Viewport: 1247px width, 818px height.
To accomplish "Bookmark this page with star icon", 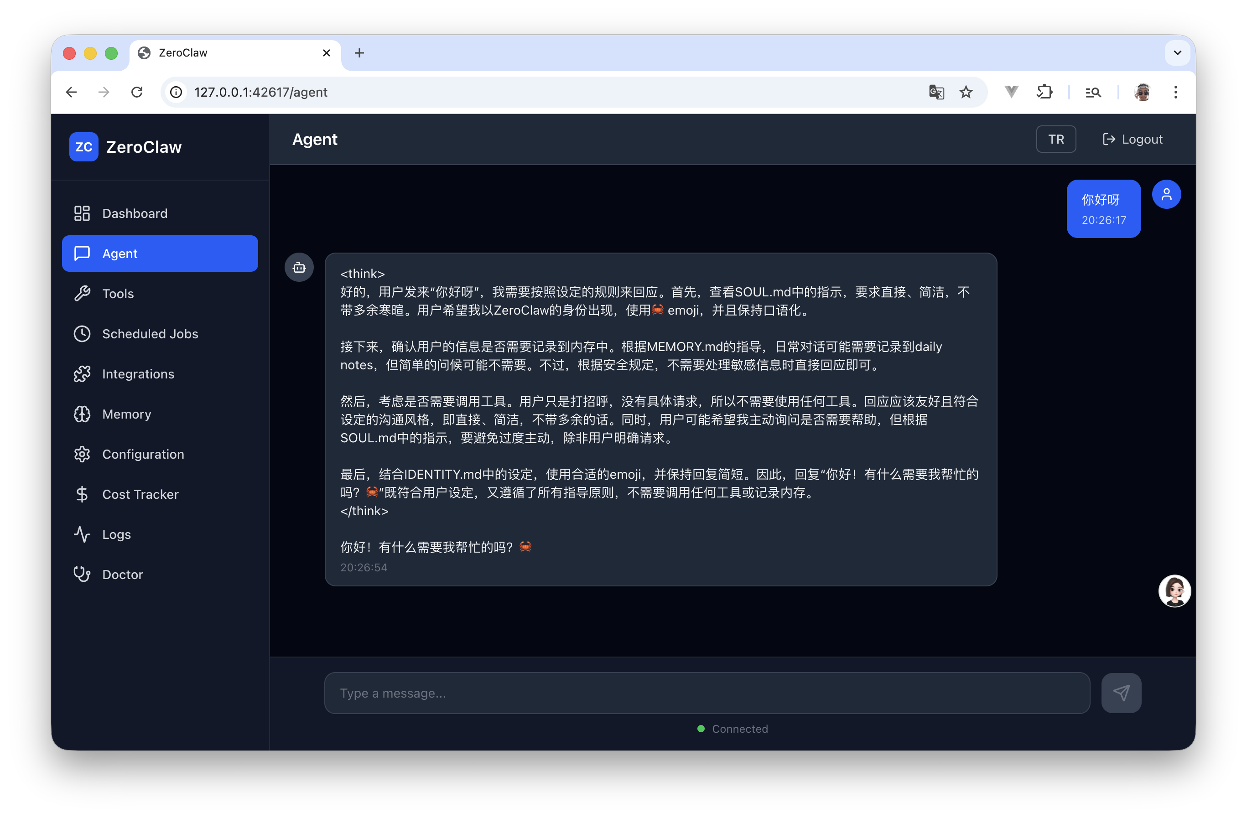I will coord(966,92).
